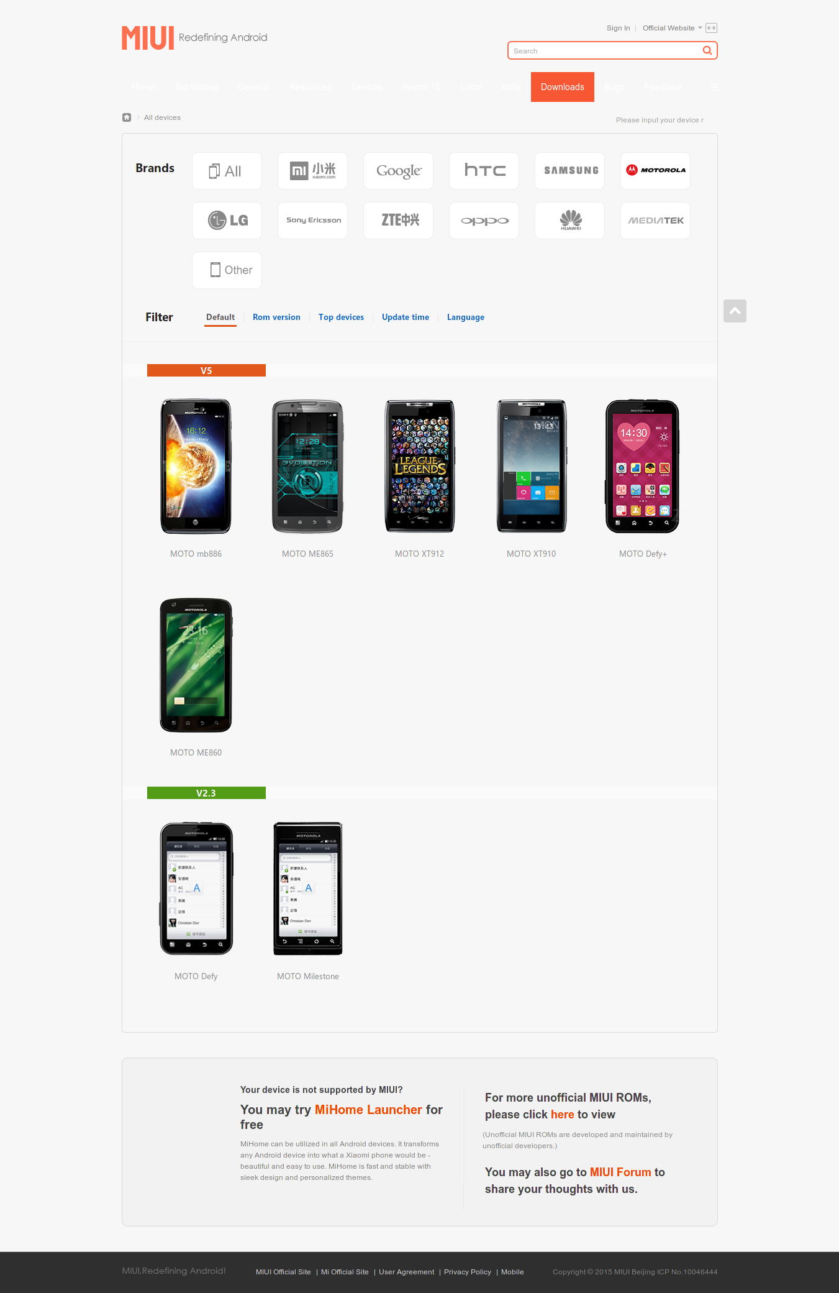Click the home breadcrumb icon

127,117
